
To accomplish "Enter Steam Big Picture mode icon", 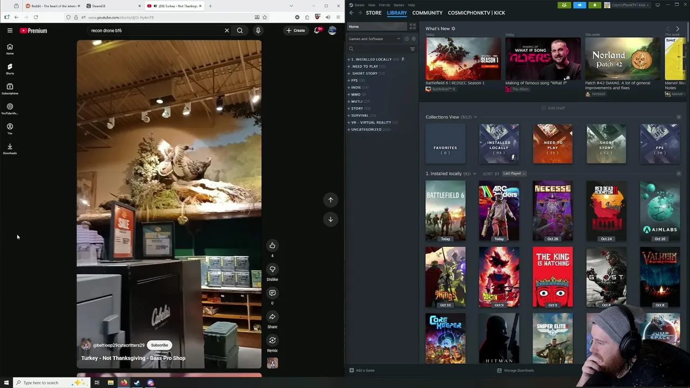I will point(657,5).
